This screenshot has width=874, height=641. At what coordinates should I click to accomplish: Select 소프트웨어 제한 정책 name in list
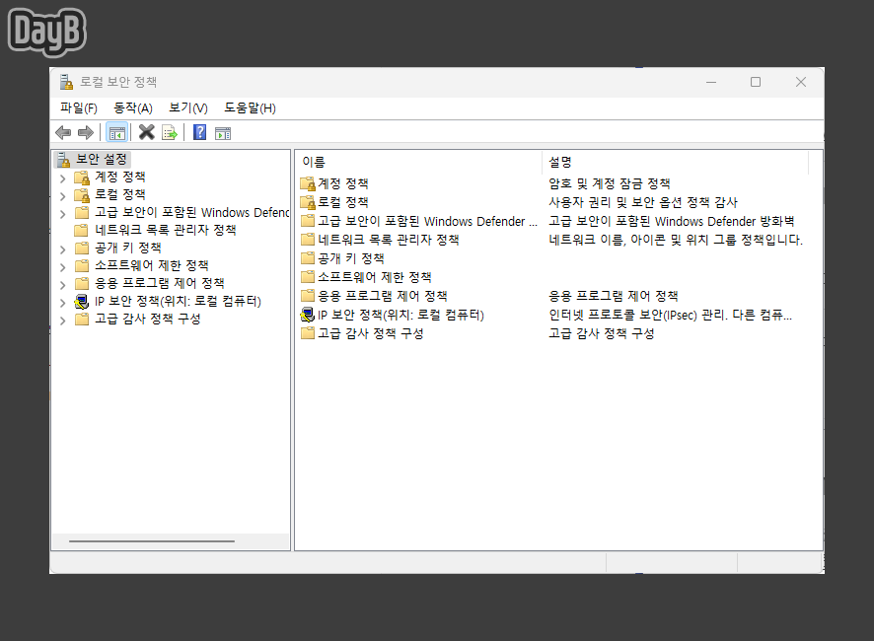click(x=375, y=277)
